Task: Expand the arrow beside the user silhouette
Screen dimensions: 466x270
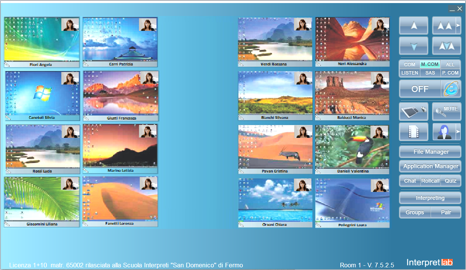Action: coord(458,132)
